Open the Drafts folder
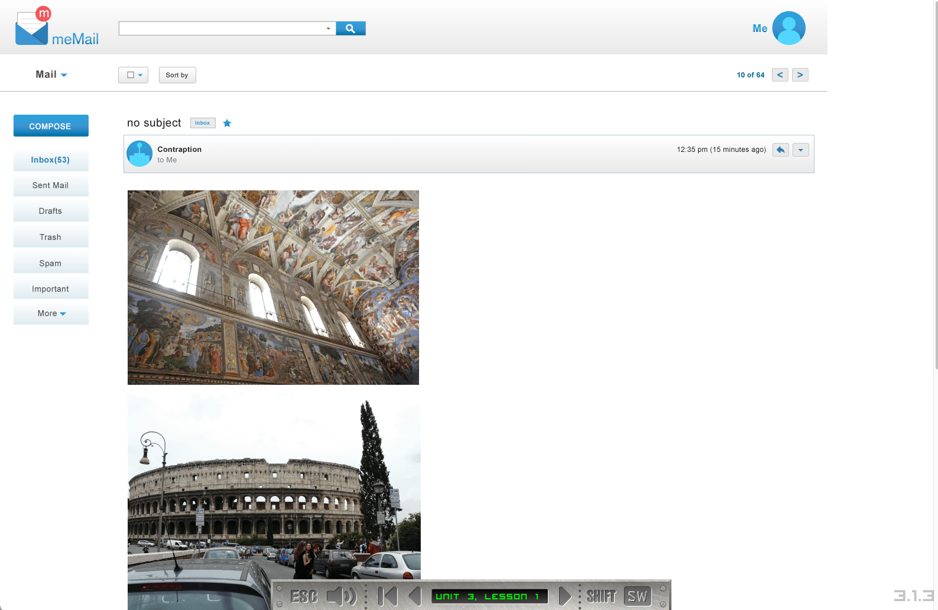 [51, 211]
